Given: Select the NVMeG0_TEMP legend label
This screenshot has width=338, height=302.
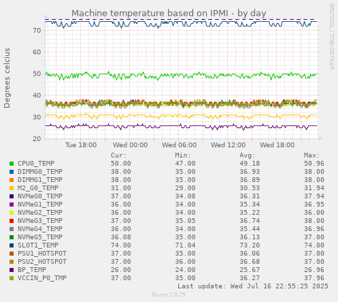Looking at the screenshot, I should click(40, 196).
